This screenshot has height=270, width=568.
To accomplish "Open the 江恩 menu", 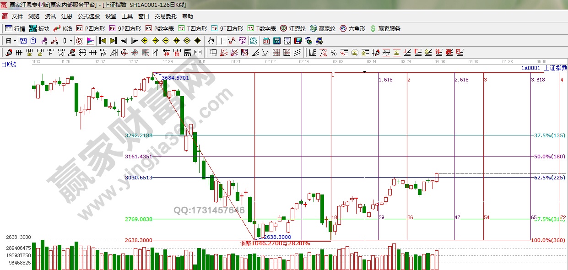I will point(67,16).
